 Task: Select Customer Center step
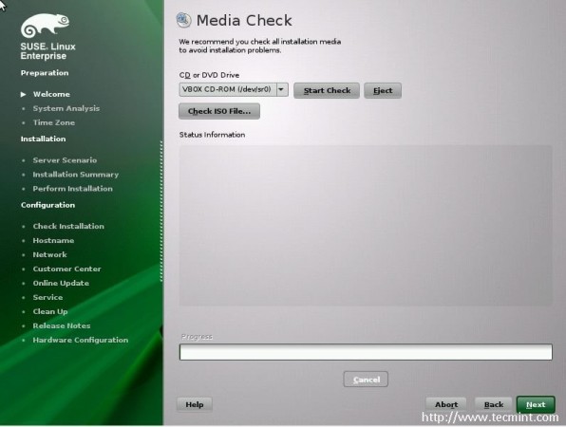click(66, 269)
